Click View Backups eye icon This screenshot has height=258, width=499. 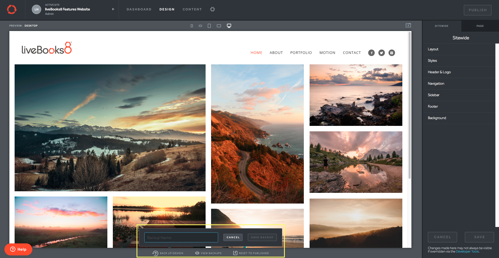(x=197, y=253)
